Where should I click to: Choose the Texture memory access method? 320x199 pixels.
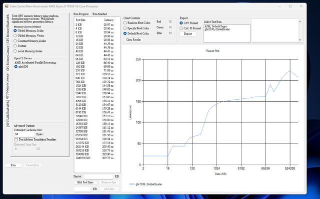point(20,46)
